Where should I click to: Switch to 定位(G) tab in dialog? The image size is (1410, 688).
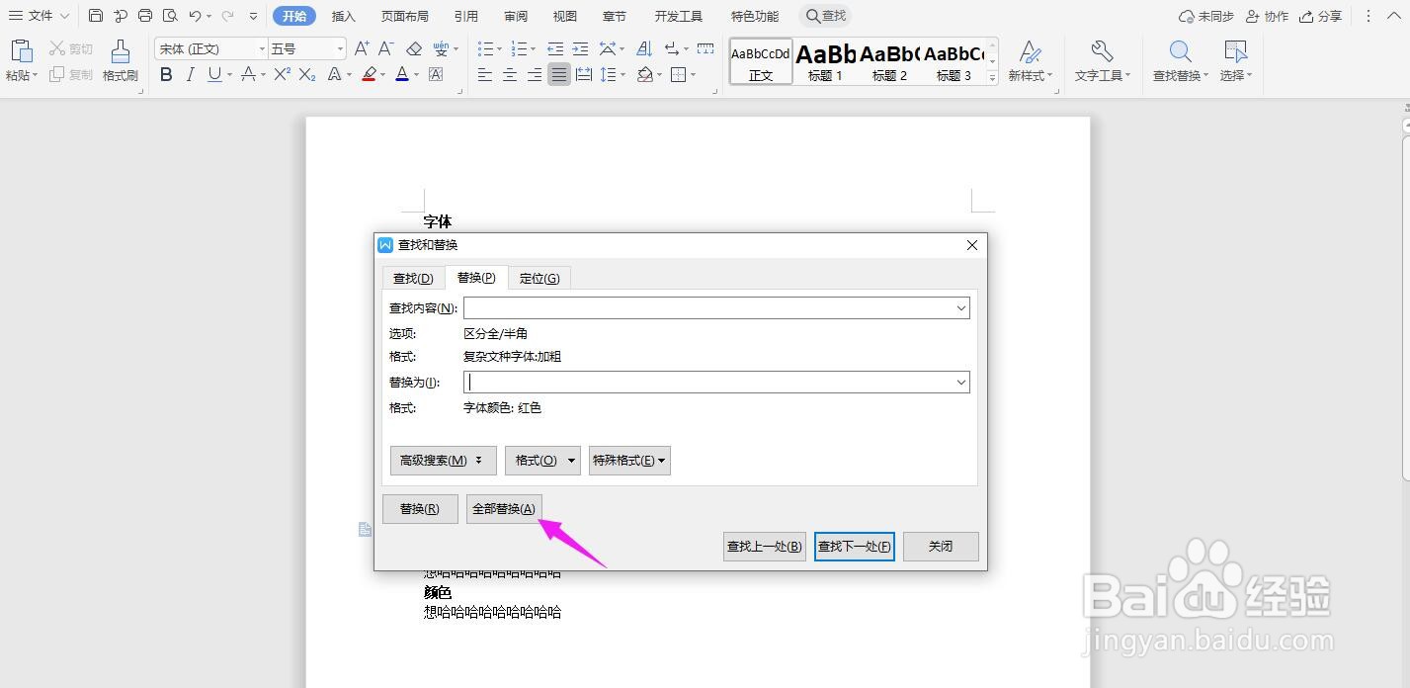539,278
